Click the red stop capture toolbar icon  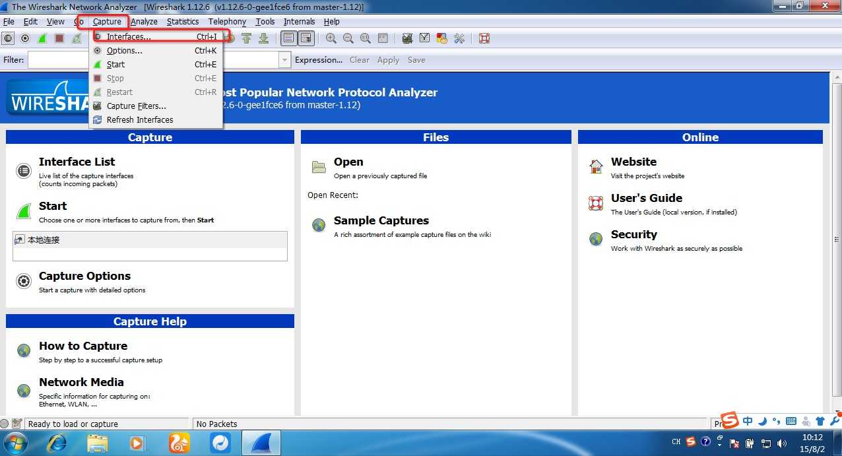click(x=59, y=38)
